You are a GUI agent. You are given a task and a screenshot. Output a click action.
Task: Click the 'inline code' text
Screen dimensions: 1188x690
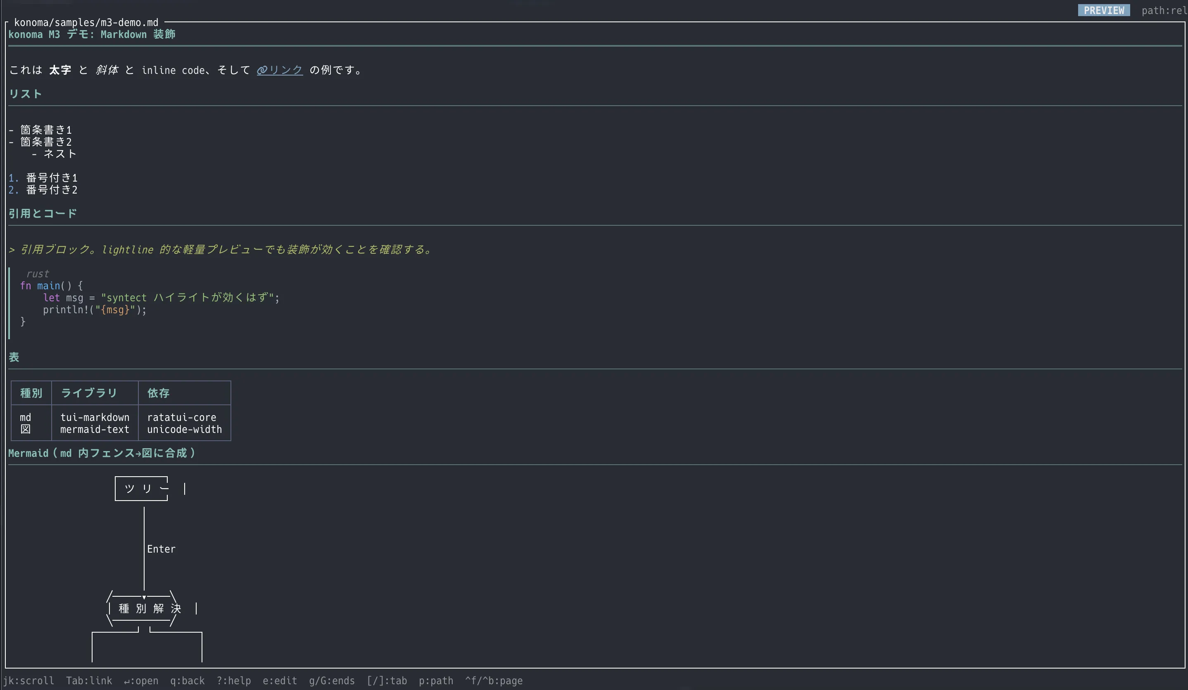tap(173, 70)
